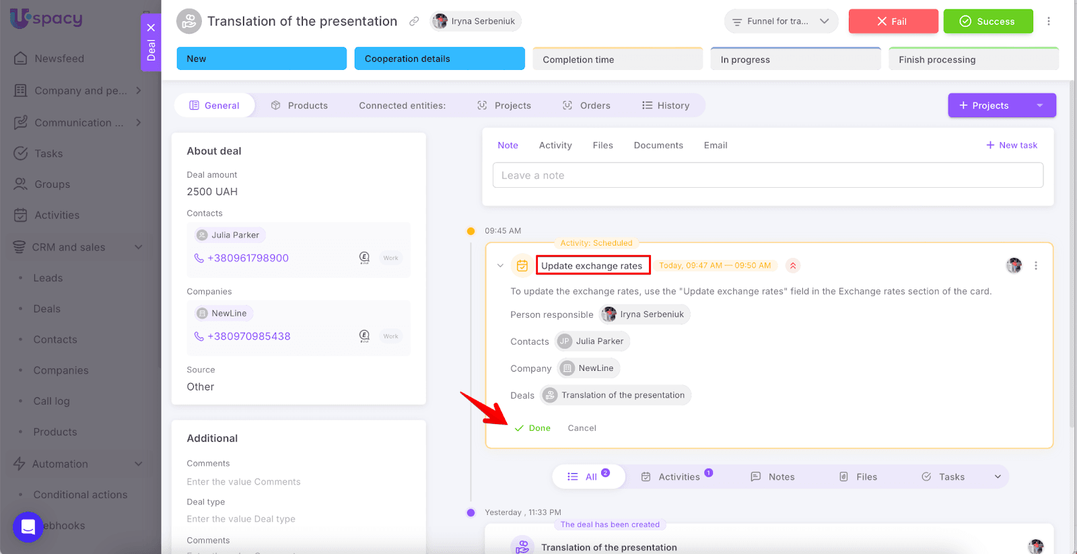Click the New task link
This screenshot has width=1077, height=554.
1012,145
